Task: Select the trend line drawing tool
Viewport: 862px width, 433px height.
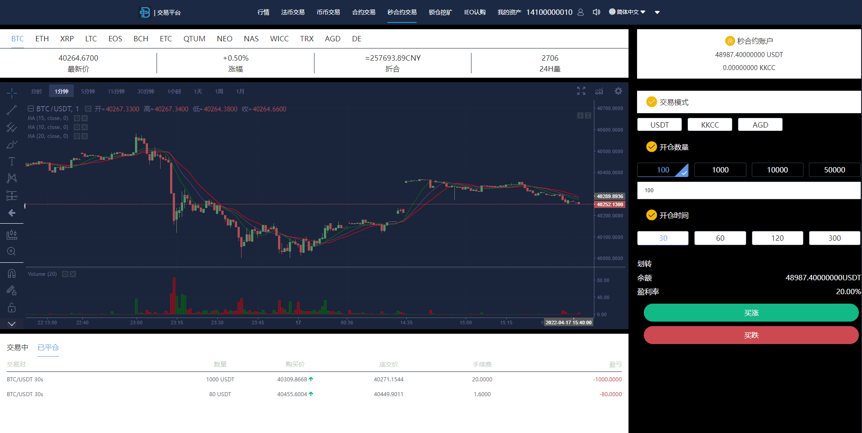Action: pyautogui.click(x=12, y=110)
